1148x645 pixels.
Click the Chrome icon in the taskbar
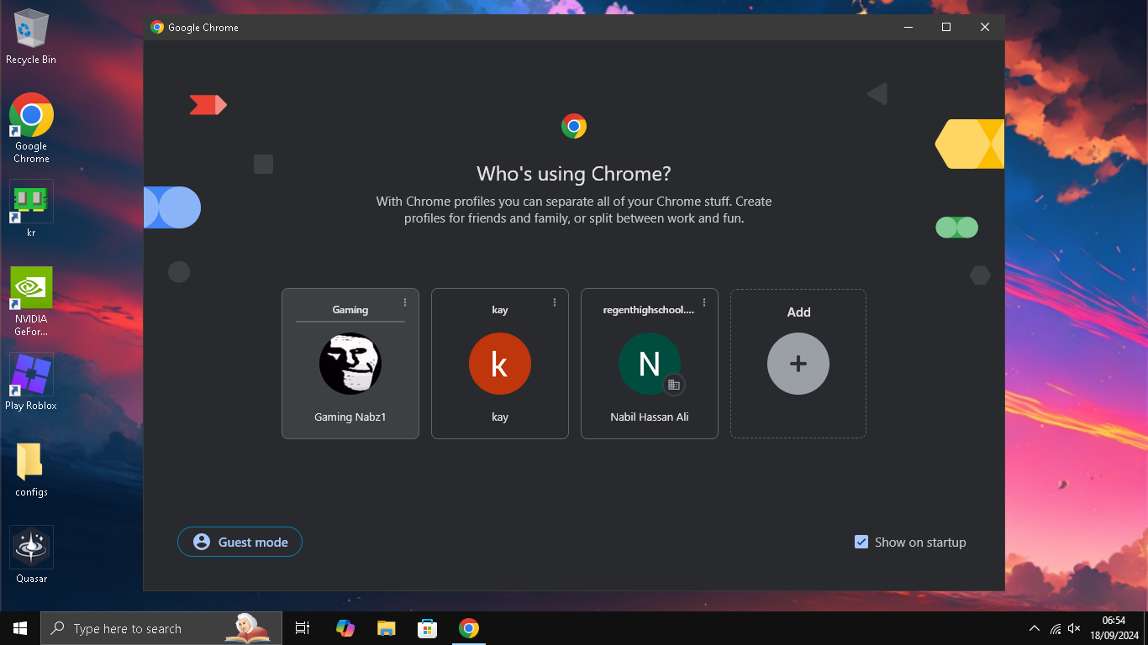[x=469, y=628]
